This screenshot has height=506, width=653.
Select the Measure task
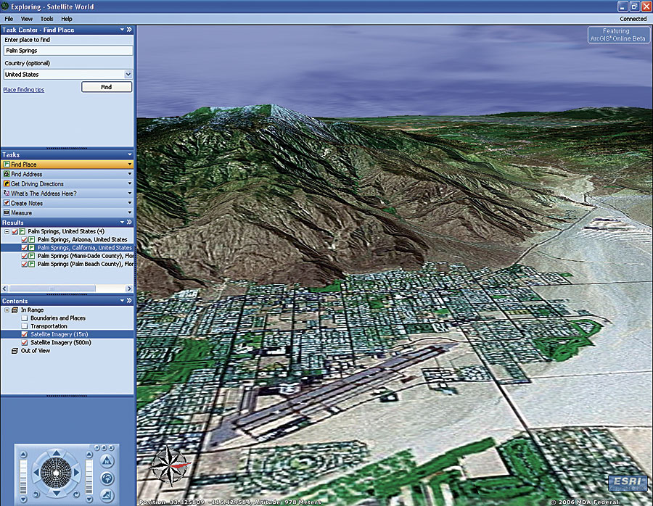pos(67,212)
